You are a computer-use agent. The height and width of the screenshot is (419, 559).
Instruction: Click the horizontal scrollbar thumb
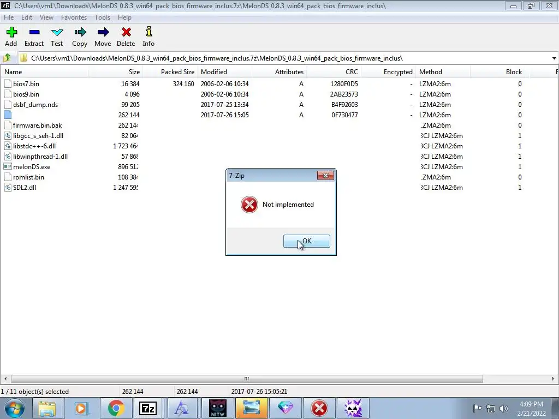tap(247, 379)
